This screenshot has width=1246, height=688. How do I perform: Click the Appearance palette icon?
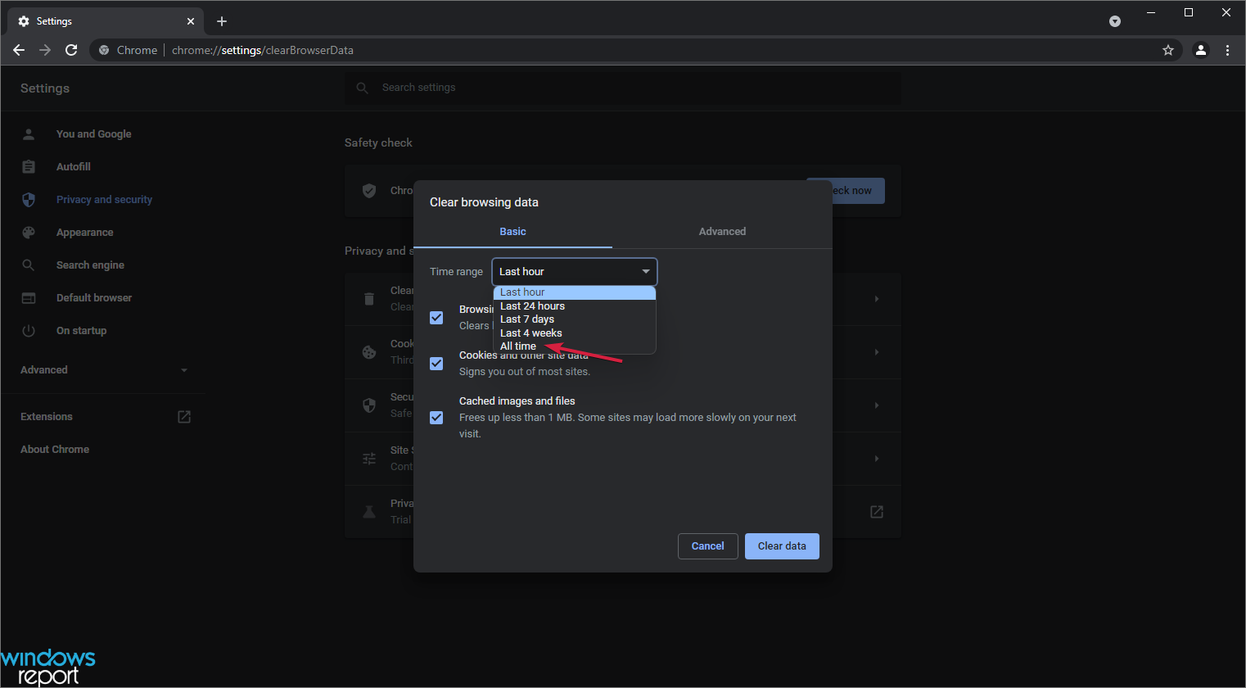[x=29, y=232]
